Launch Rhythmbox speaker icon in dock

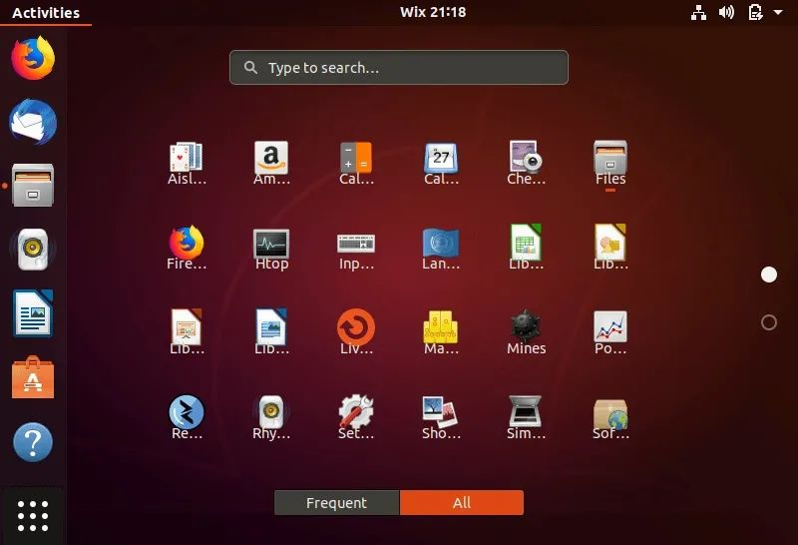[x=33, y=250]
